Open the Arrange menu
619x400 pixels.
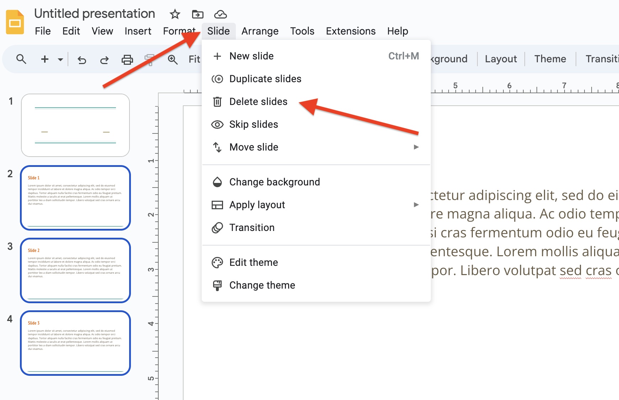coord(260,31)
